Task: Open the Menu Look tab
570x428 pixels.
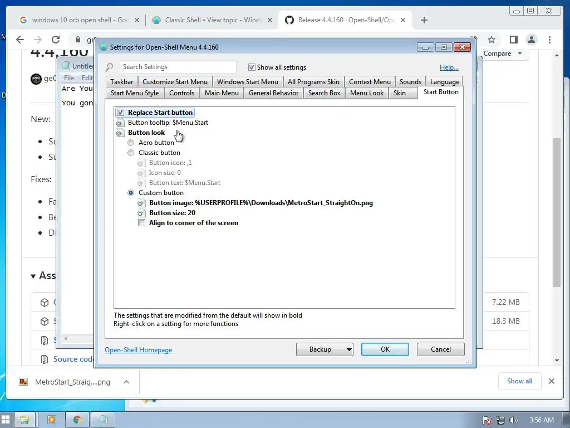Action: (x=367, y=93)
